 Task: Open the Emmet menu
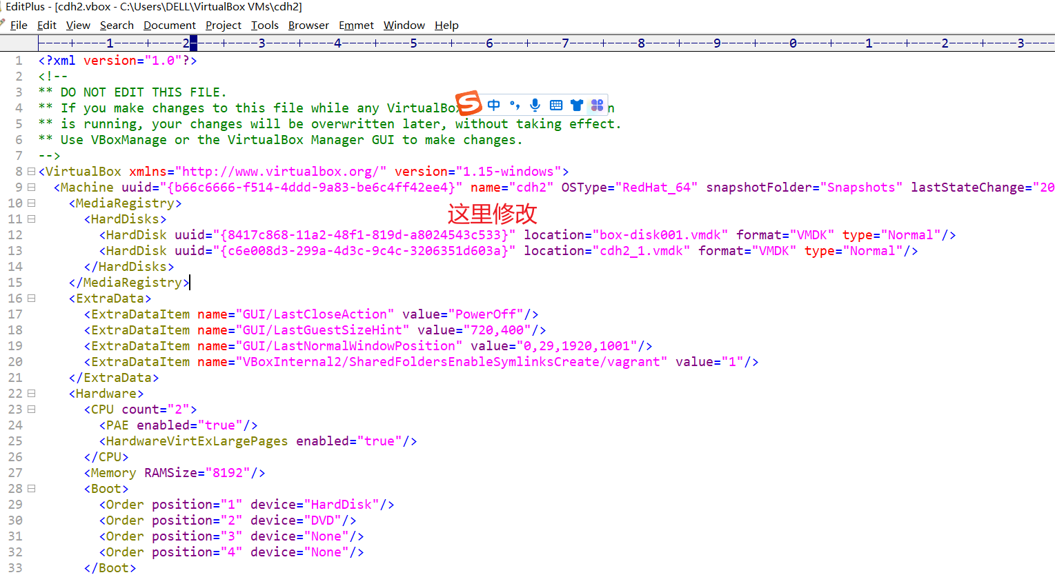tap(356, 26)
